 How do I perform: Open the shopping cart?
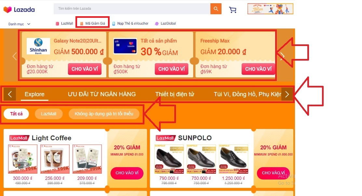(233, 10)
